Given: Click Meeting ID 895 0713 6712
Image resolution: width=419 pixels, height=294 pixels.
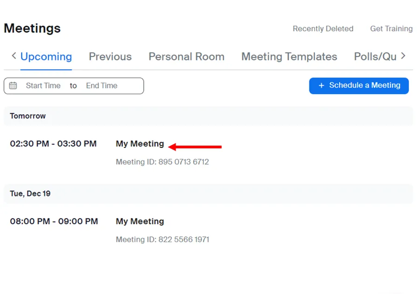Looking at the screenshot, I should click(162, 162).
